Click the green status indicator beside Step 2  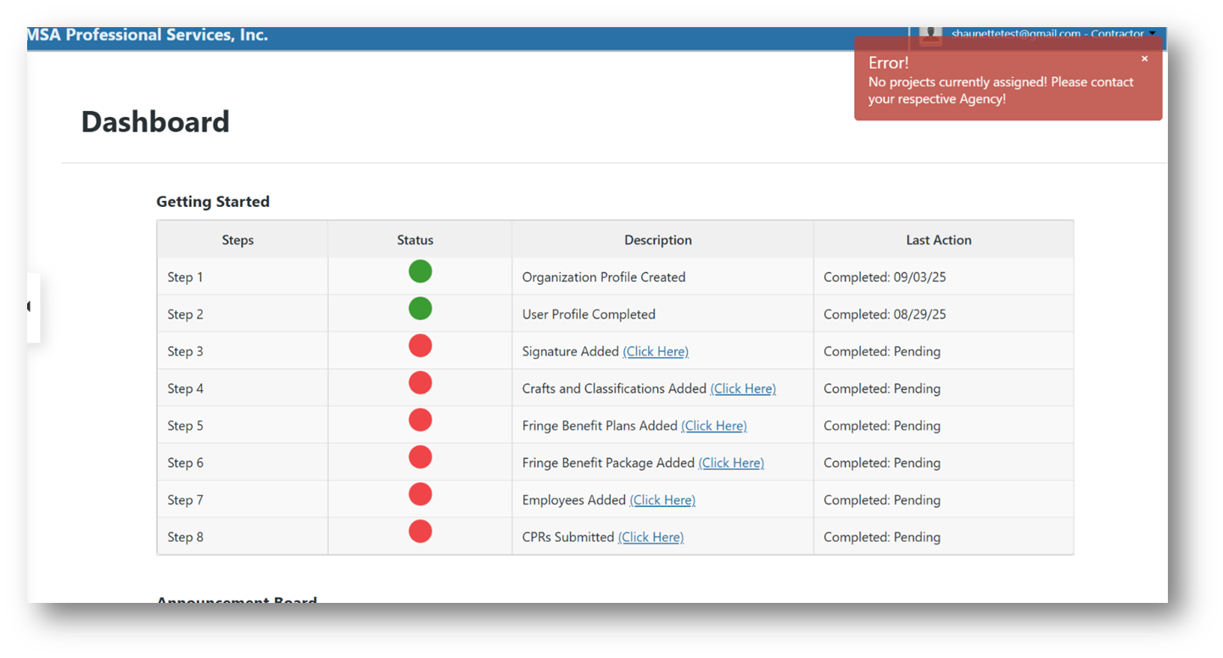pyautogui.click(x=420, y=308)
